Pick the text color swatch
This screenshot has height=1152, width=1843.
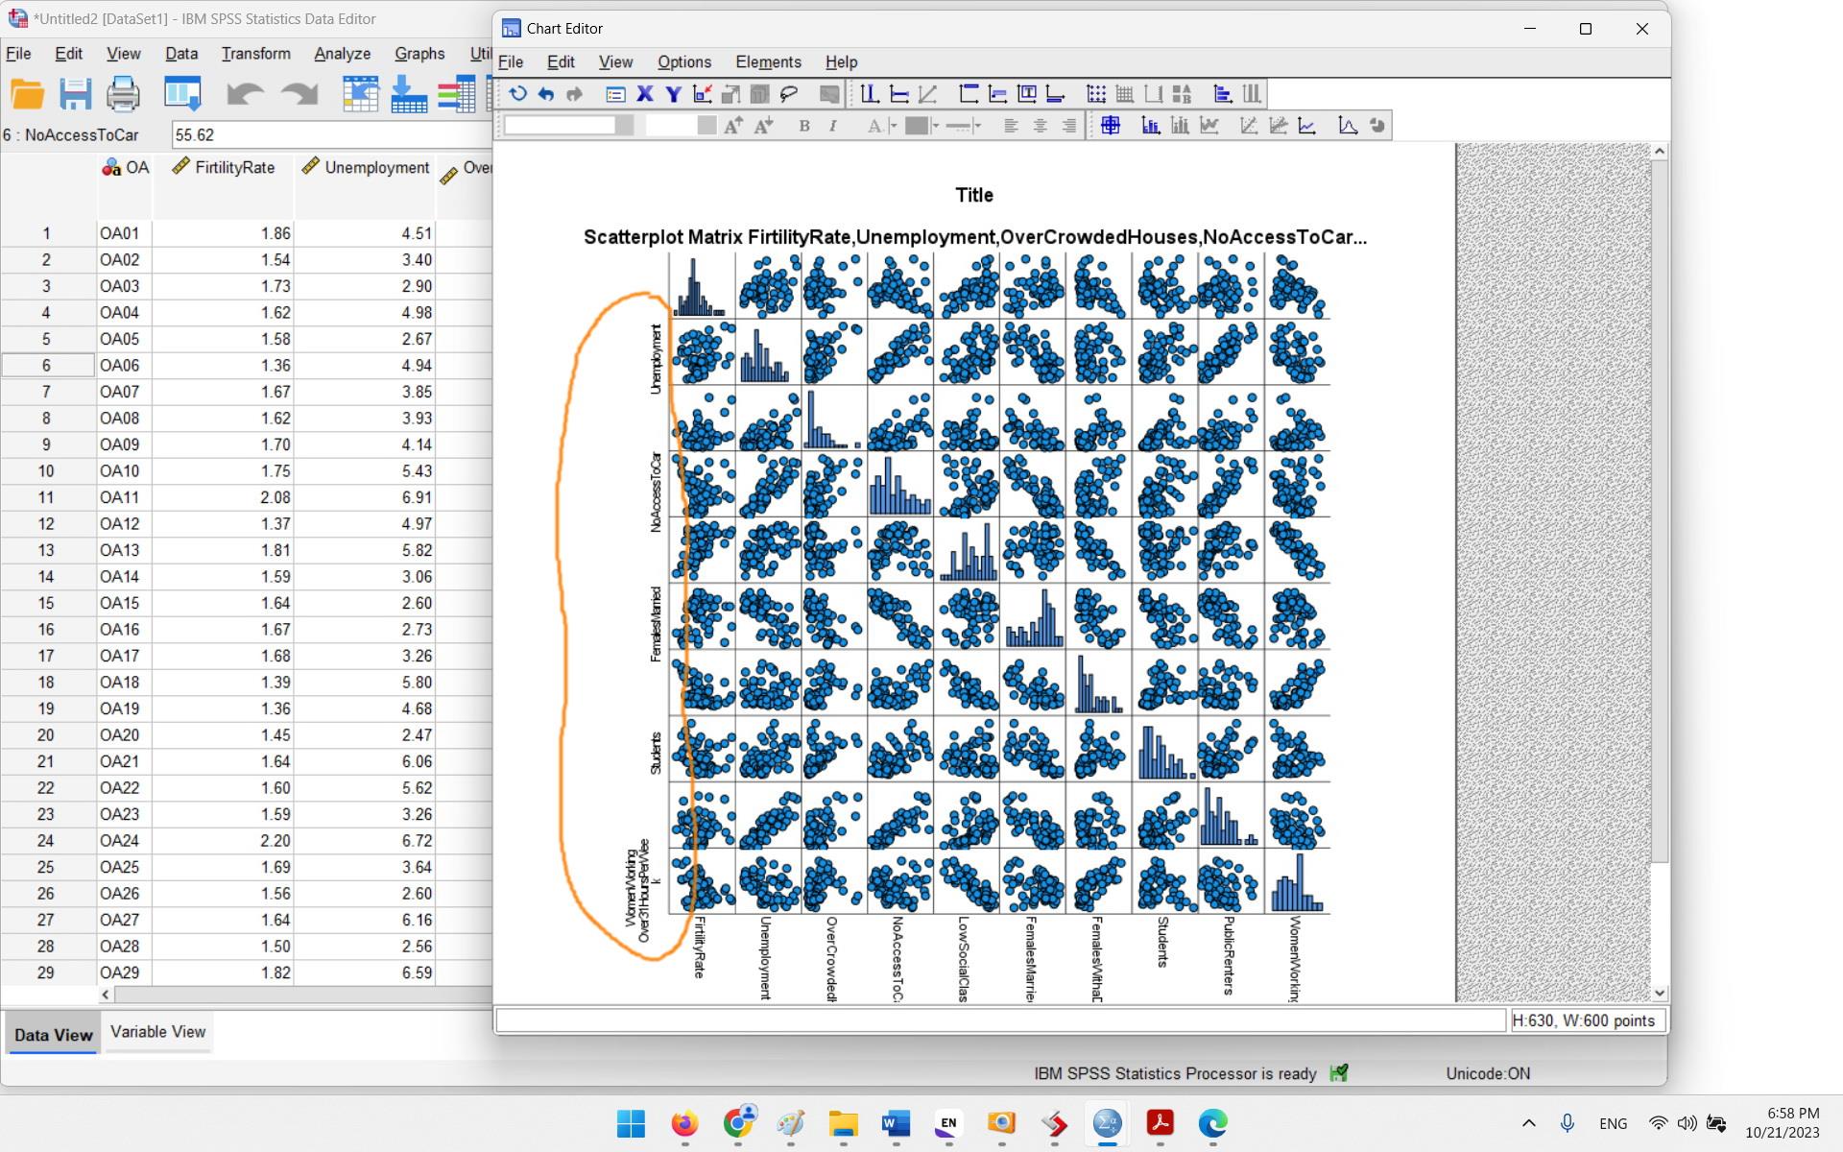pos(875,125)
